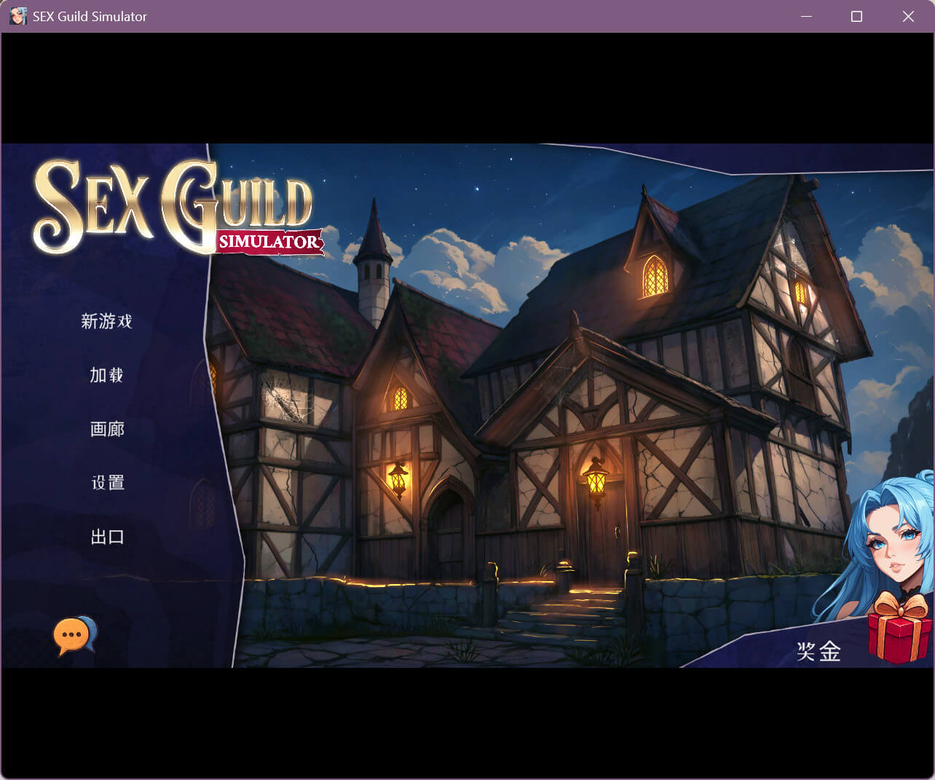Click the 奖金 bonus label
The width and height of the screenshot is (935, 780).
coord(818,650)
